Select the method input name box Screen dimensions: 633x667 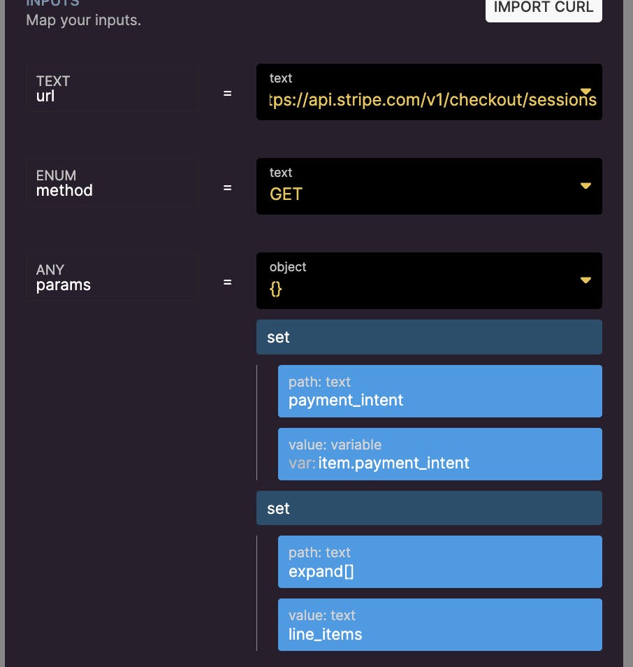pyautogui.click(x=112, y=183)
